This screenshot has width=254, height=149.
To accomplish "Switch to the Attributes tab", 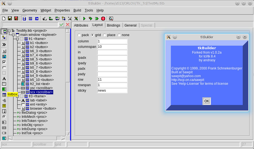I will (81, 25).
